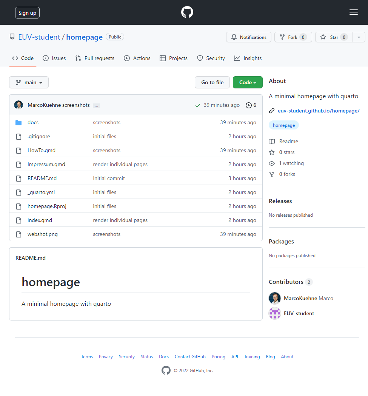
Task: Star the homepage repository
Action: (x=334, y=37)
